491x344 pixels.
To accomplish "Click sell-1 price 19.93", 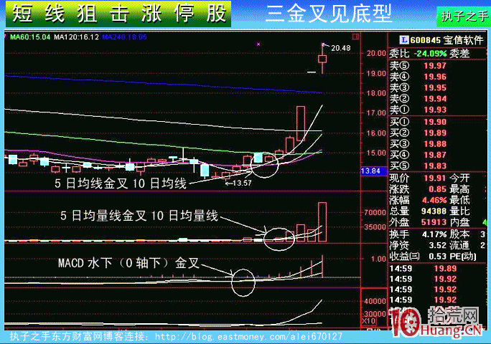I will pyautogui.click(x=435, y=110).
